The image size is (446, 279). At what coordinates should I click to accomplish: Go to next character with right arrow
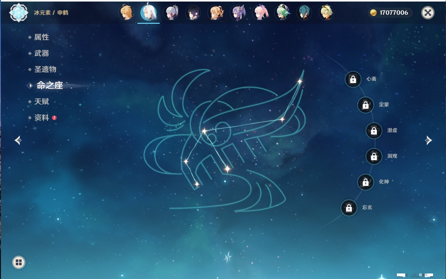coord(428,140)
